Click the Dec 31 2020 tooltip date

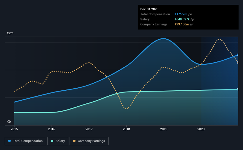point(149,9)
